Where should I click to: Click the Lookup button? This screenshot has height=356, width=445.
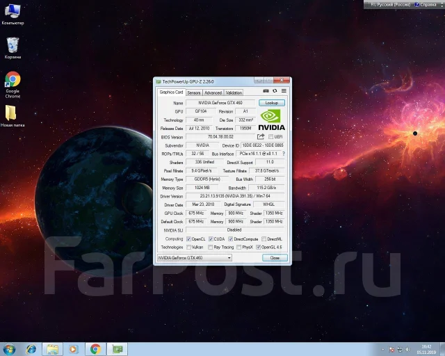(272, 103)
